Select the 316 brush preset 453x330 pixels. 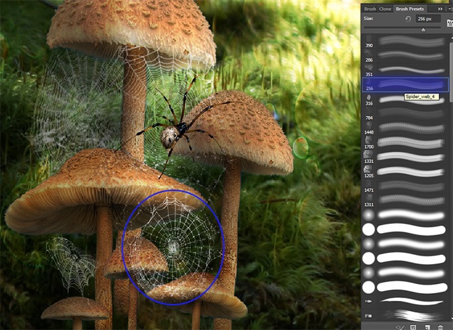pos(405,100)
